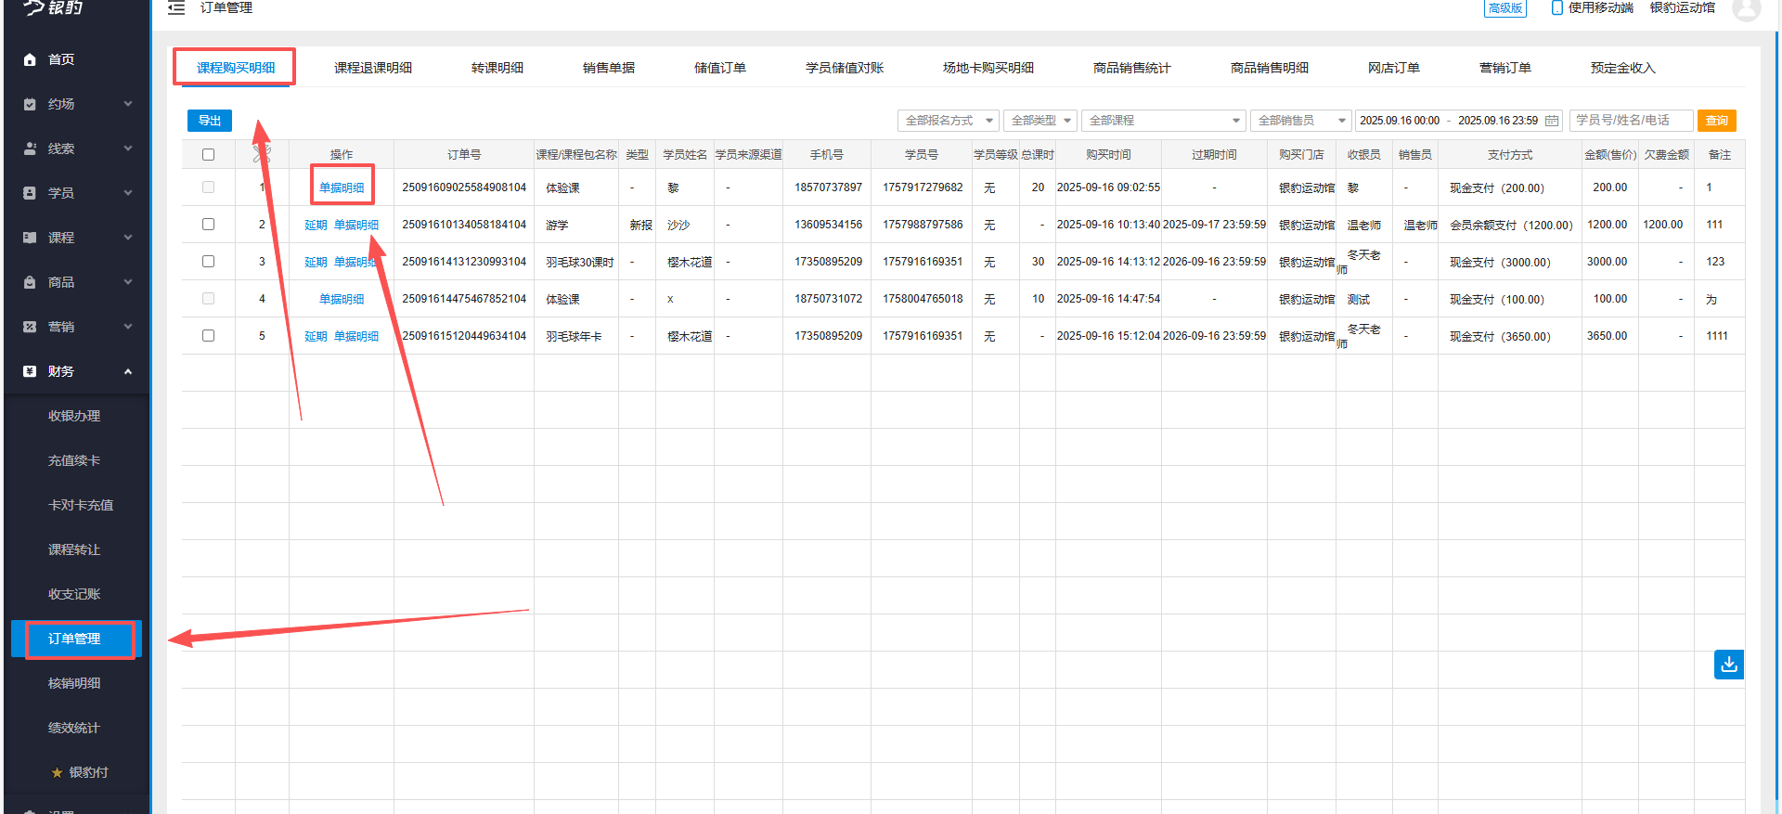Click the column settings tool icon

[x=262, y=154]
